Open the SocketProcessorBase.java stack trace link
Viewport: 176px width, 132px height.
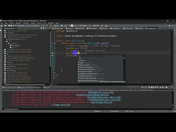point(92,95)
